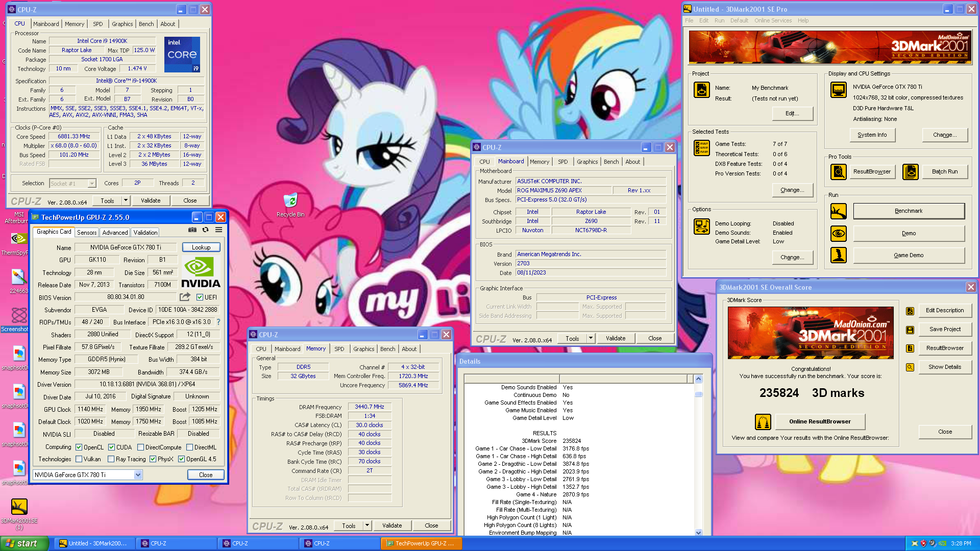Toggle the OpenGL 4.5 checkbox

[181, 459]
